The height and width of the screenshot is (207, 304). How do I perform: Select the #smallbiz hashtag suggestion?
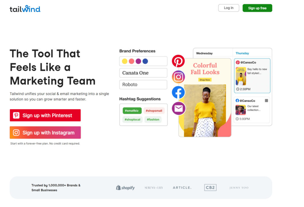[x=132, y=111]
